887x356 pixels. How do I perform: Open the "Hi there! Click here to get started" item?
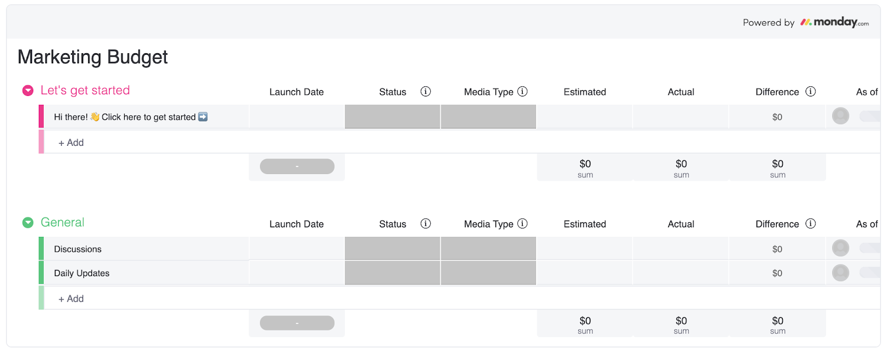[x=131, y=117]
